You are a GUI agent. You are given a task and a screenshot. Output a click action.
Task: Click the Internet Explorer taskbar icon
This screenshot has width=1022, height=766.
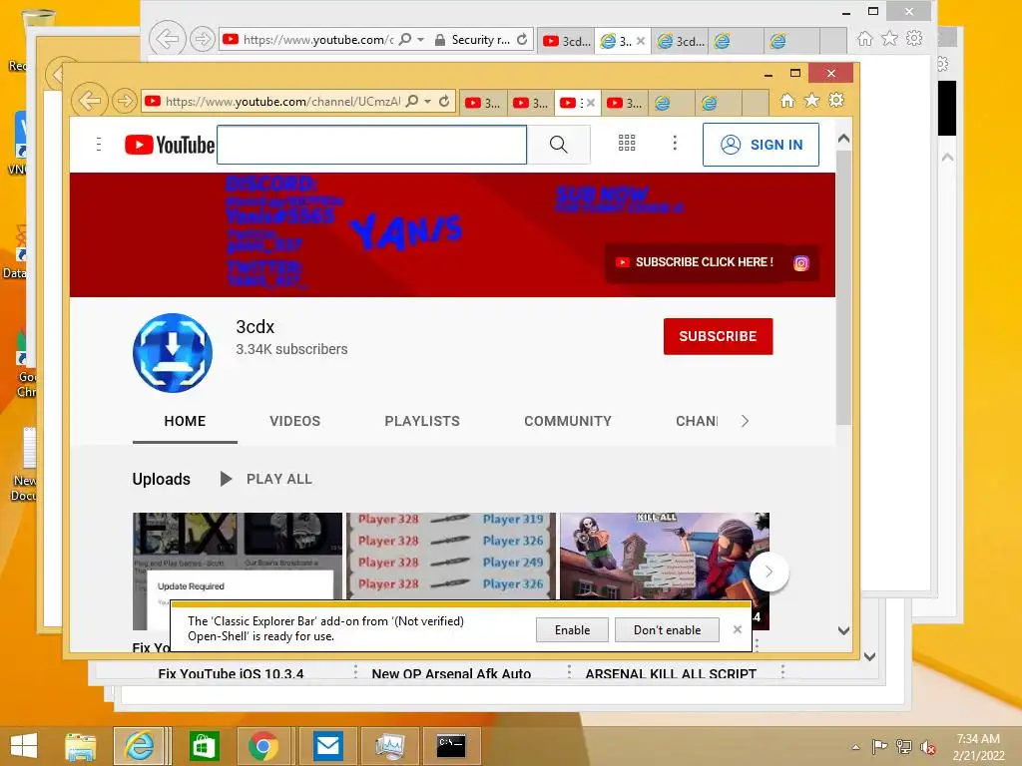pos(139,746)
